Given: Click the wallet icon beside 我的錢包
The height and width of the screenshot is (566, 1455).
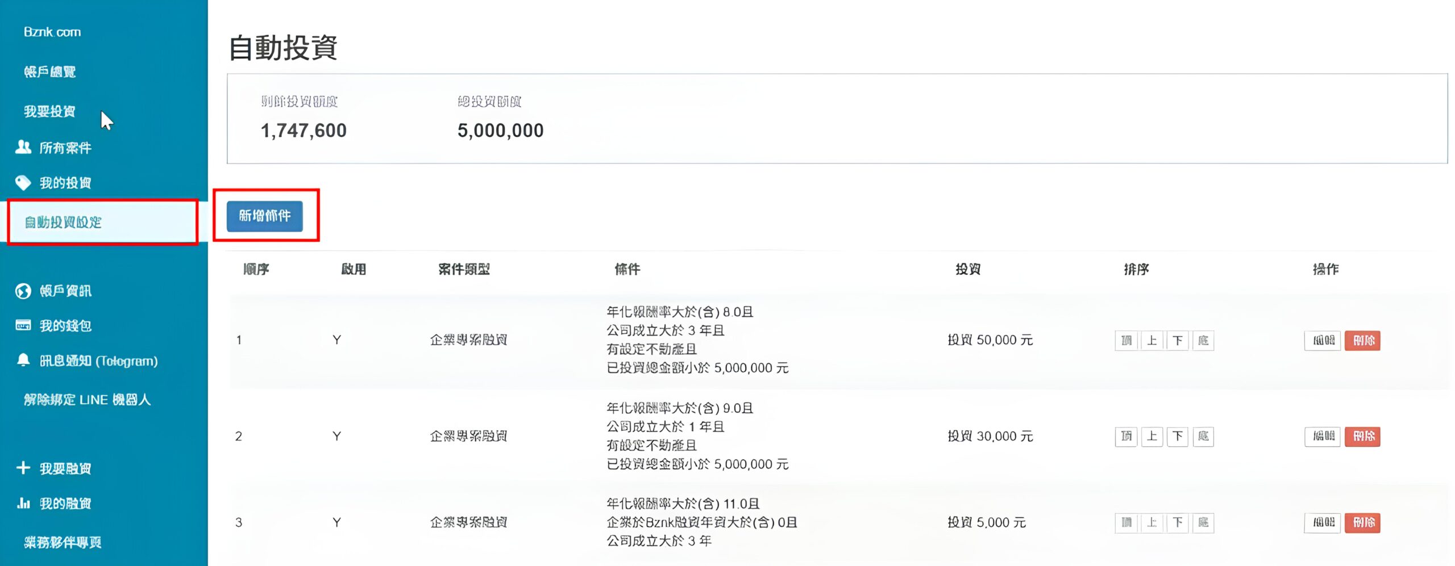Looking at the screenshot, I should click(23, 325).
